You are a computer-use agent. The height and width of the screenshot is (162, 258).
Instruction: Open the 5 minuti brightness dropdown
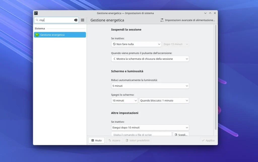pyautogui.click(x=150, y=86)
